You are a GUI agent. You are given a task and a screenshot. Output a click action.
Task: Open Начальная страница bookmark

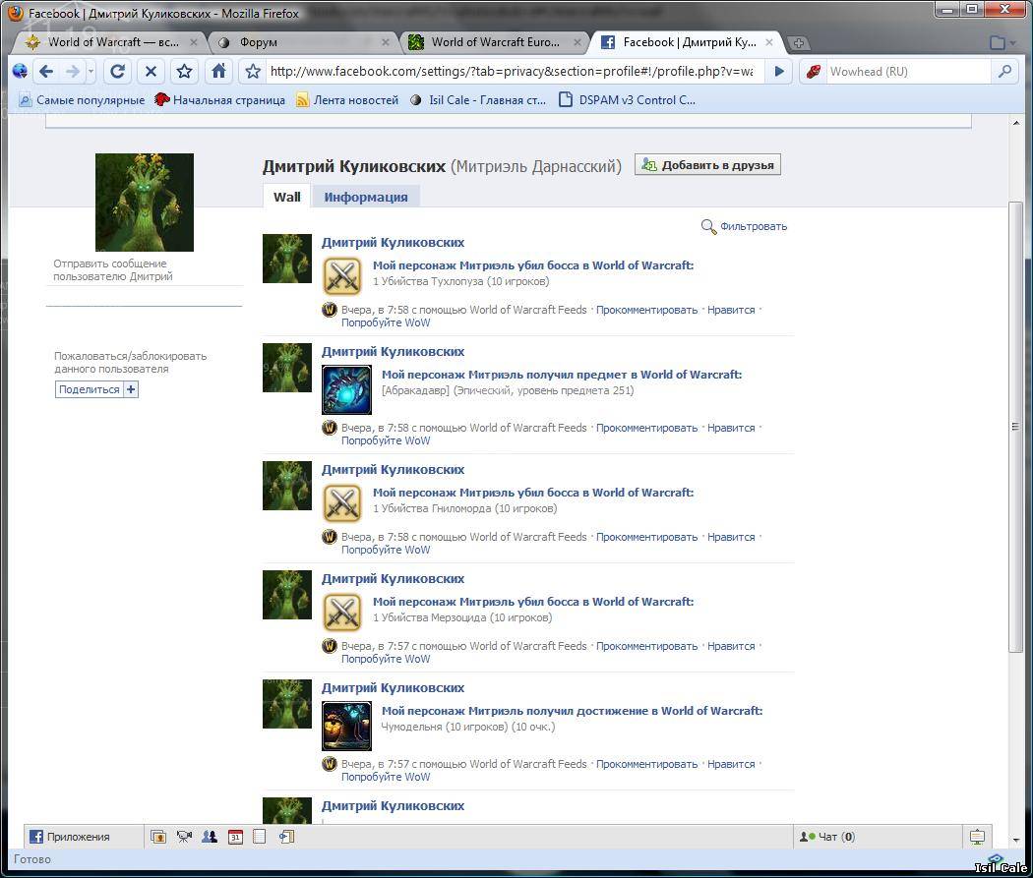220,100
